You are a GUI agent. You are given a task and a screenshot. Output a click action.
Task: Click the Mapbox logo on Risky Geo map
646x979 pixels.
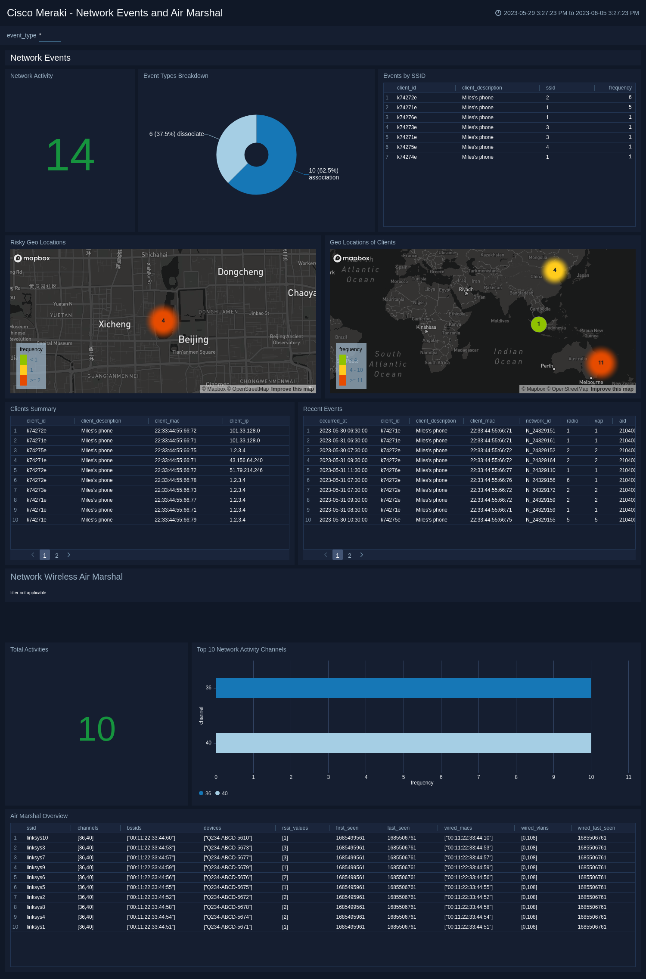[x=32, y=258]
